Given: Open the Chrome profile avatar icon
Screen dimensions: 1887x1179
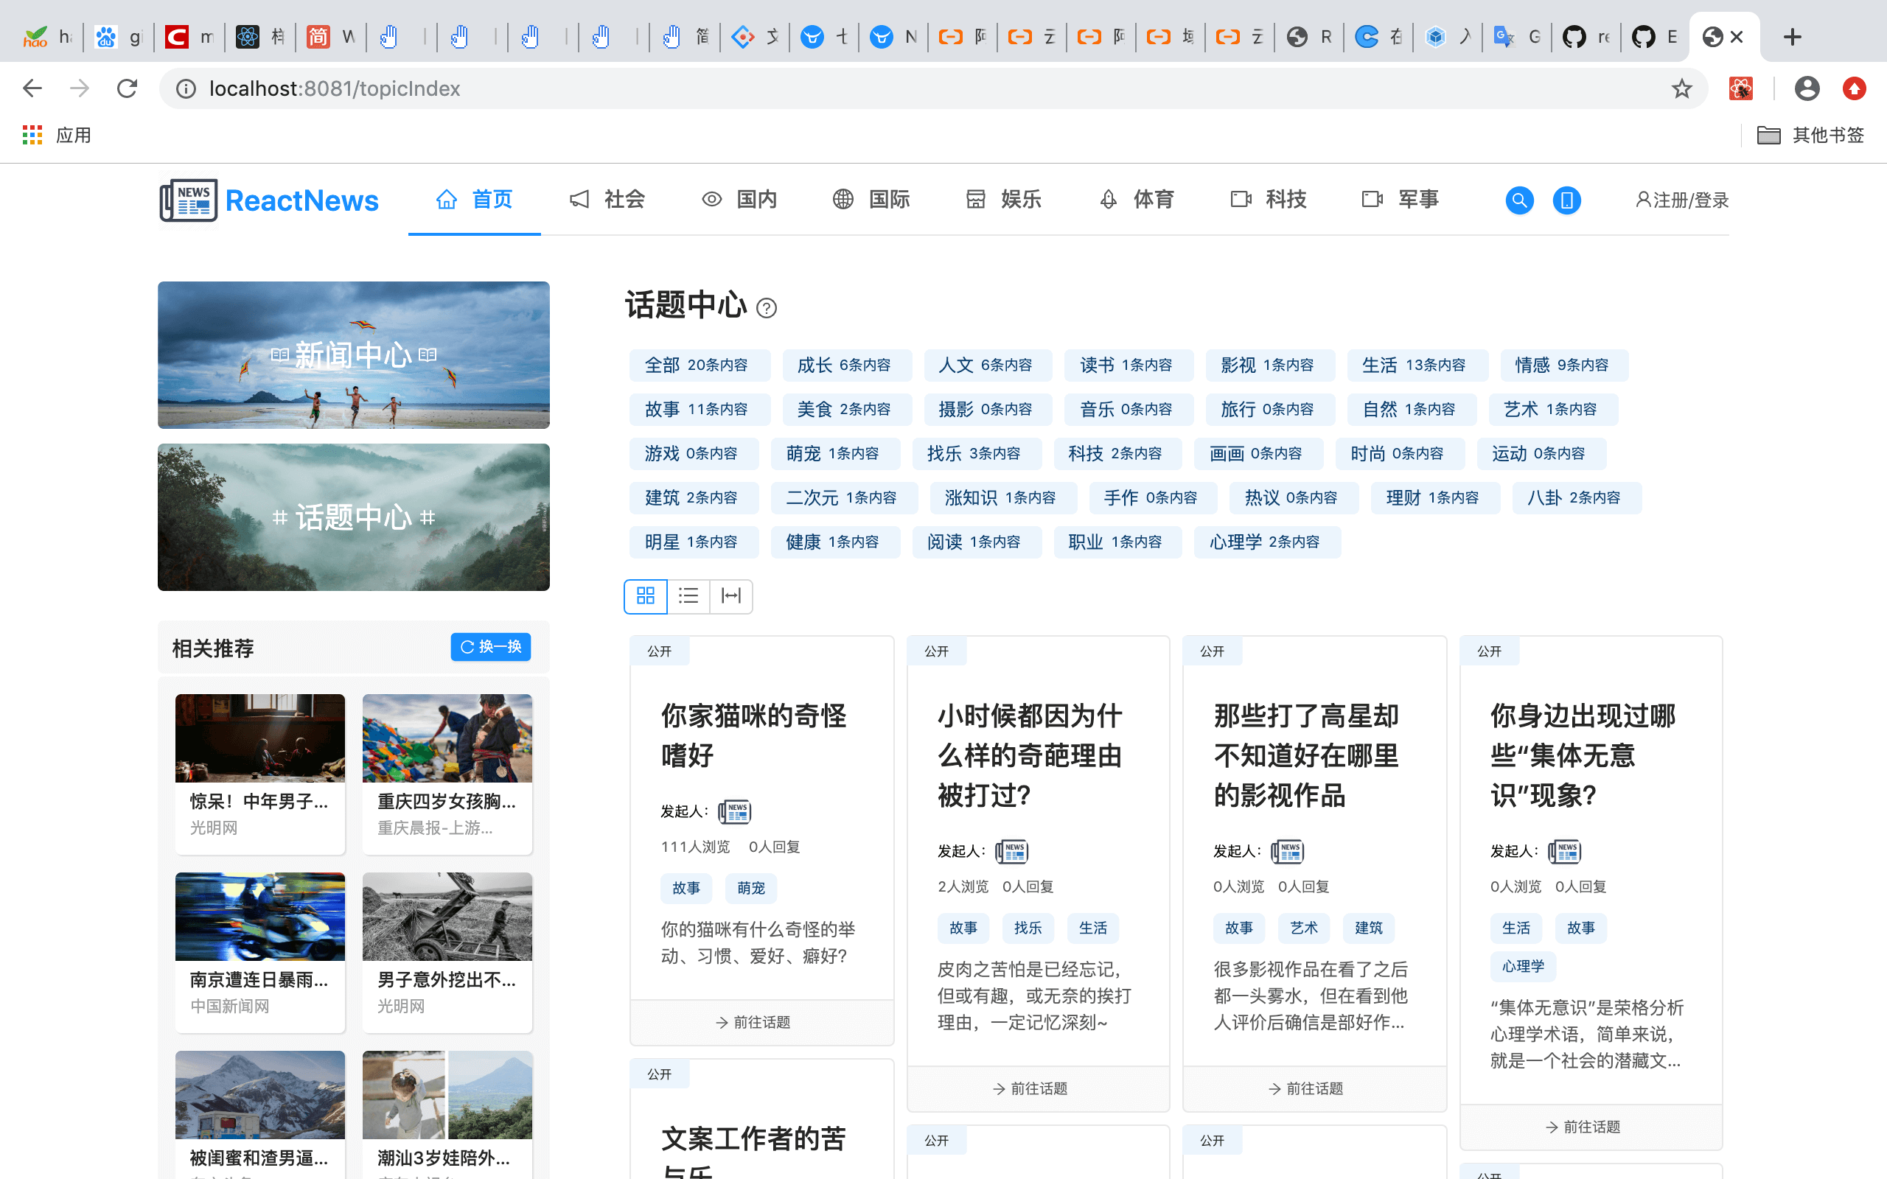Looking at the screenshot, I should (1806, 89).
